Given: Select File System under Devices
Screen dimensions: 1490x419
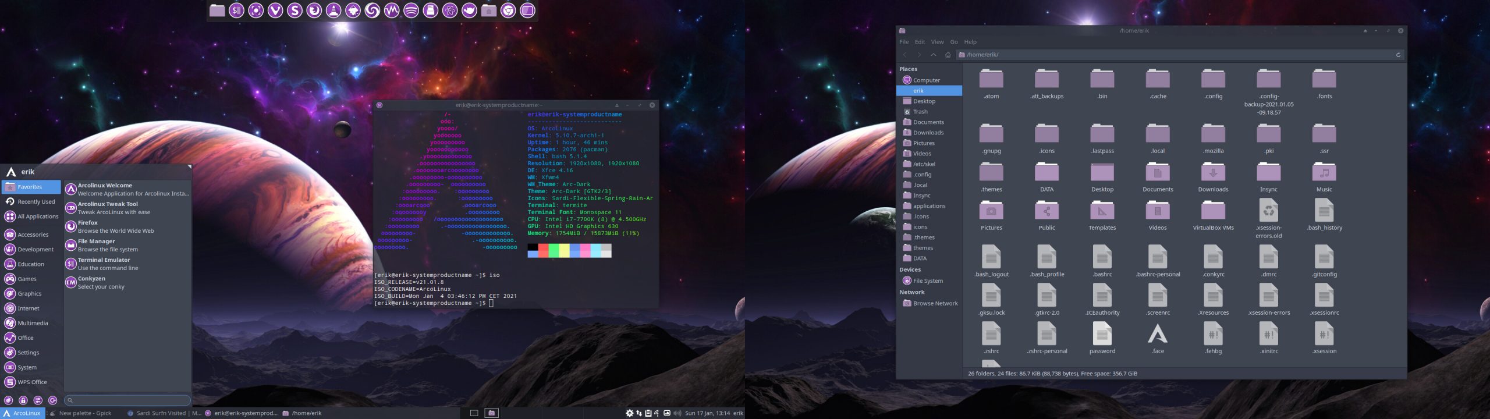Looking at the screenshot, I should pyautogui.click(x=929, y=280).
